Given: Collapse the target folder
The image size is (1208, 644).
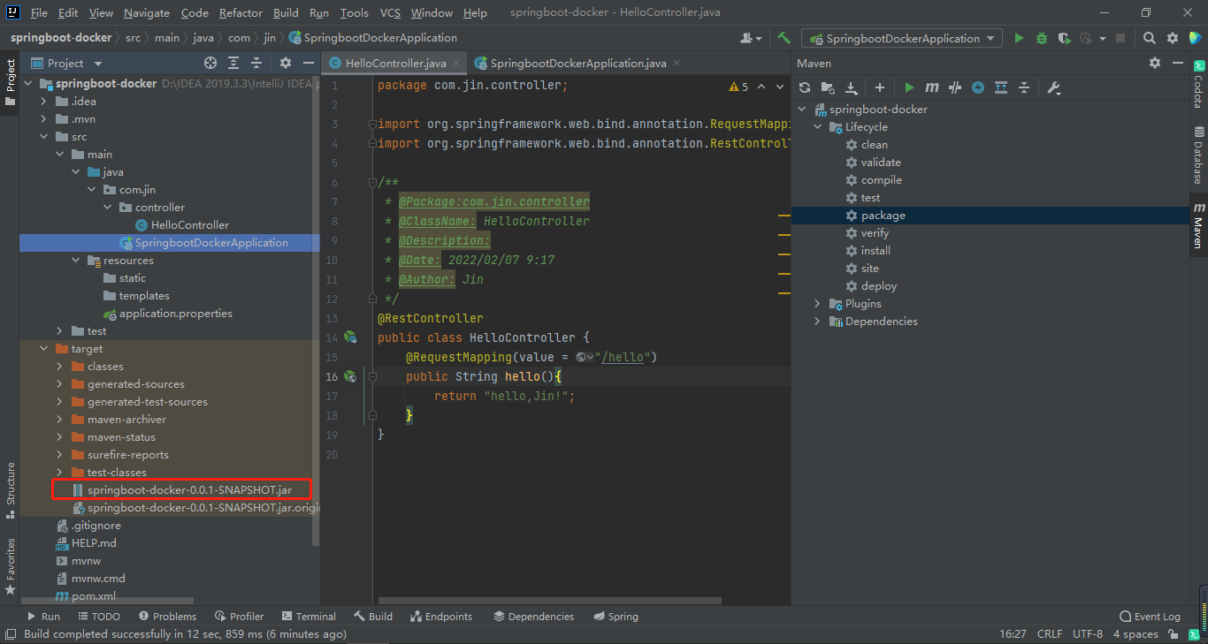Looking at the screenshot, I should pos(43,349).
